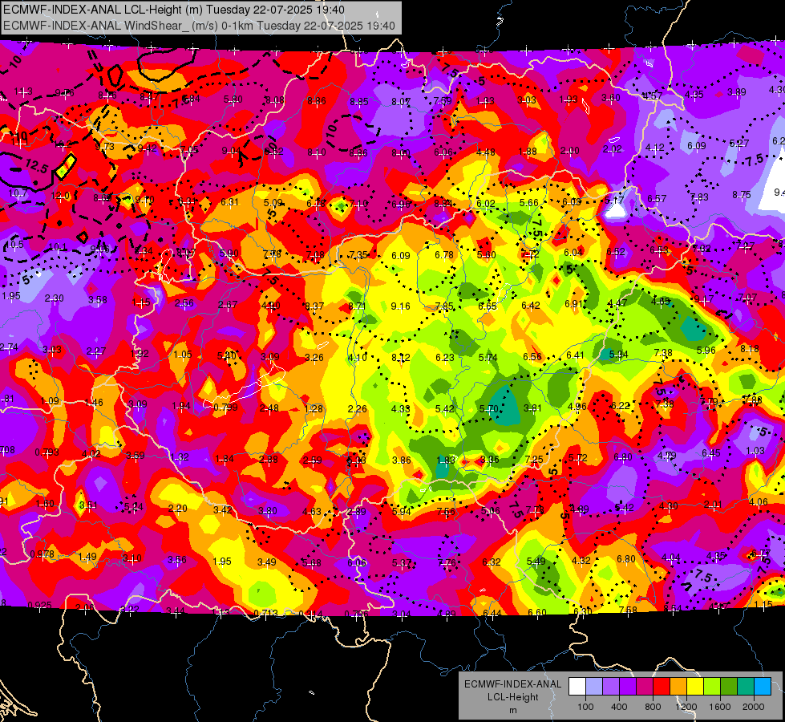Click the wind shear value 8.18
The image size is (785, 722).
pyautogui.click(x=750, y=349)
